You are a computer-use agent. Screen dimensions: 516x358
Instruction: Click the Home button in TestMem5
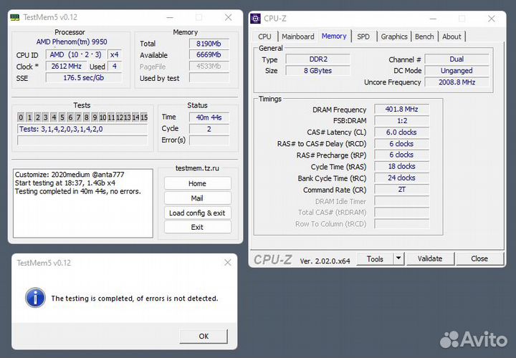[197, 183]
